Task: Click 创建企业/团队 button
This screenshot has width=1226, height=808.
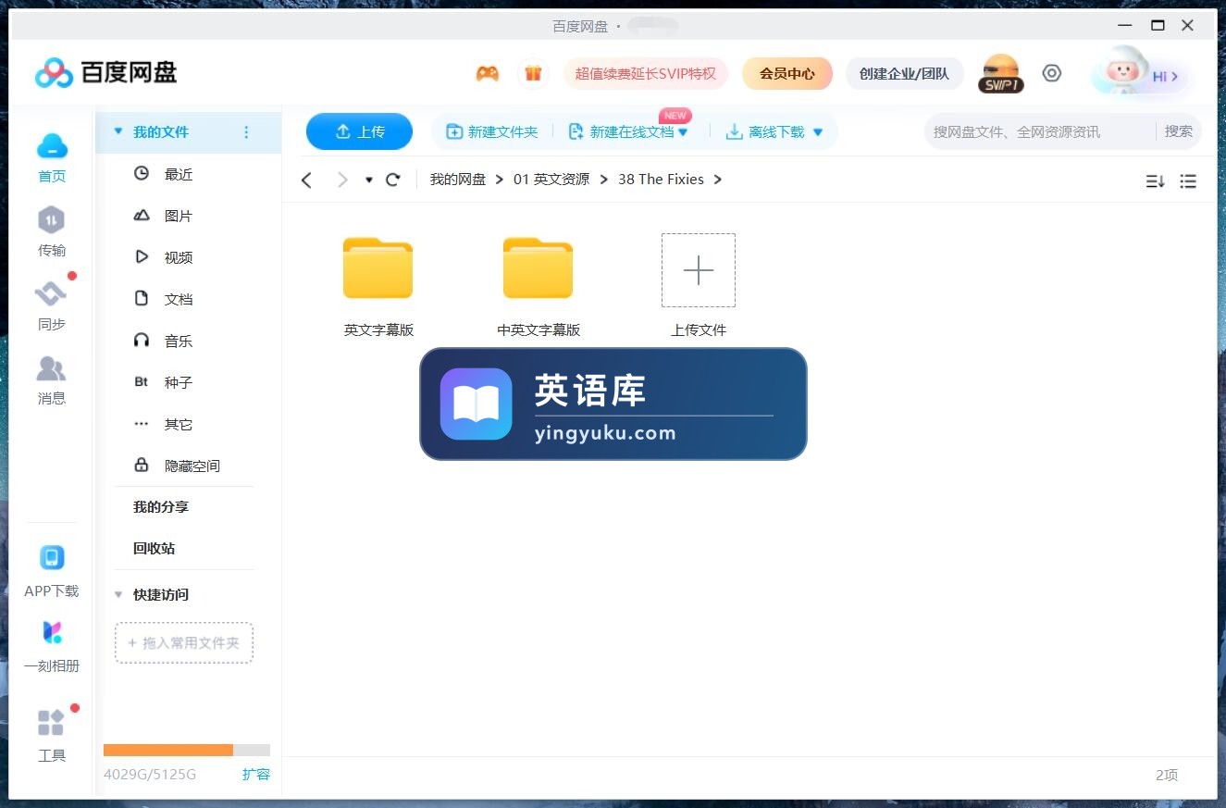Action: pyautogui.click(x=904, y=73)
